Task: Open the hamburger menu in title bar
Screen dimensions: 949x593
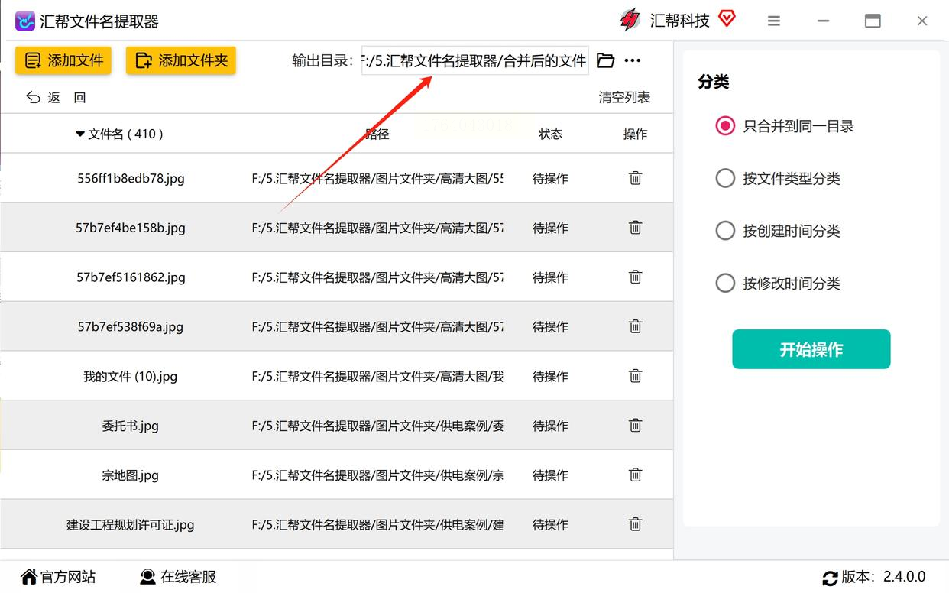Action: point(774,21)
